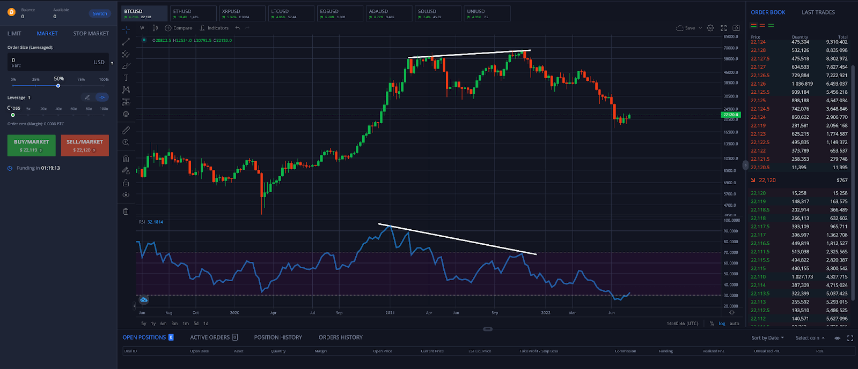
Task: Click the trash icon to remove drawings
Action: click(126, 212)
